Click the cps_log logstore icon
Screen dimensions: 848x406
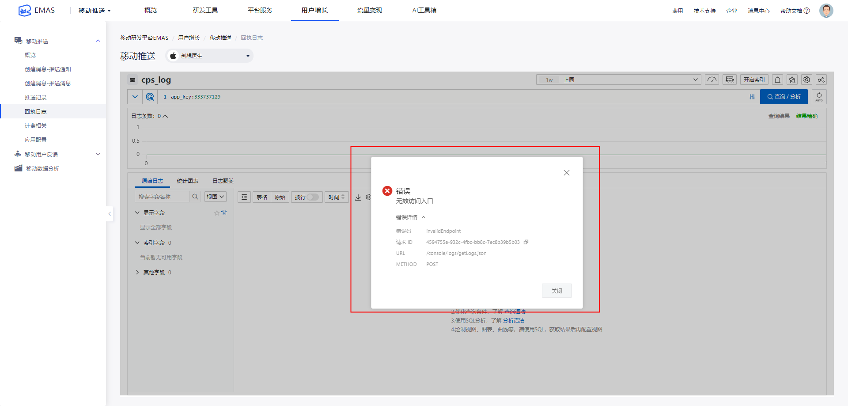pyautogui.click(x=132, y=80)
